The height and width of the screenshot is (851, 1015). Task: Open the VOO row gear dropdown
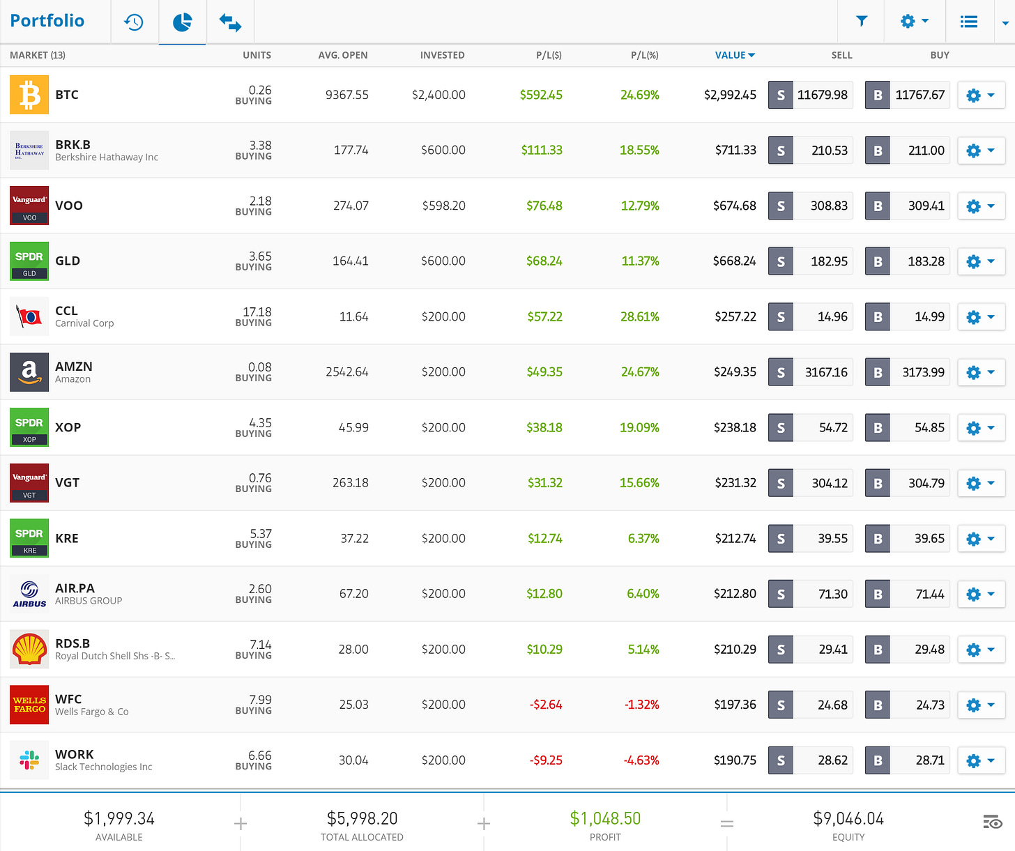(982, 206)
